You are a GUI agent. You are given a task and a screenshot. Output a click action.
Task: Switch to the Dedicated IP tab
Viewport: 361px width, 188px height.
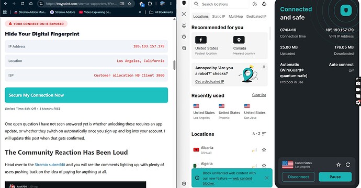click(256, 17)
